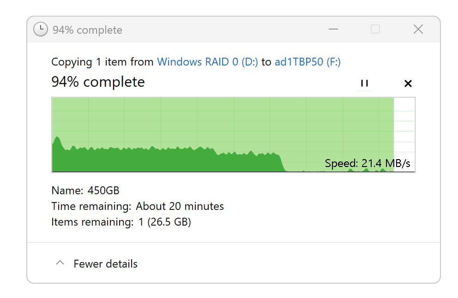Click the "About 20 minutes" time remaining text
This screenshot has height=298, width=458.
[180, 206]
